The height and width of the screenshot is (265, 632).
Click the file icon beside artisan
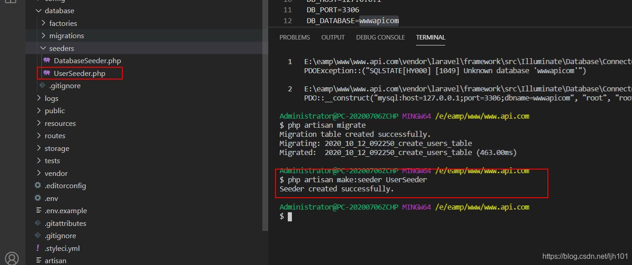point(38,260)
